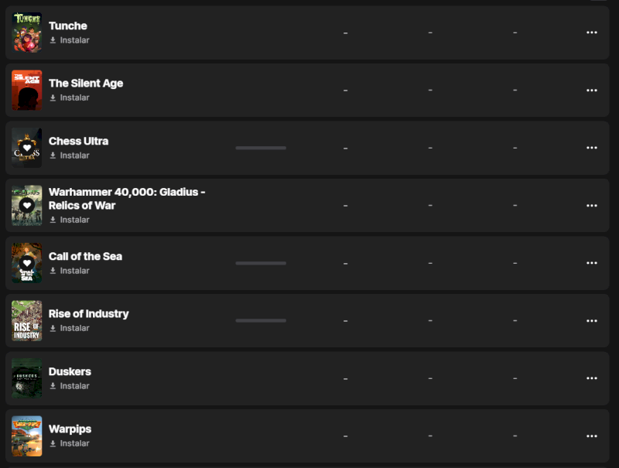This screenshot has height=468, width=619.
Task: Click the ellipsis icon on Chess Ultra row
Action: [x=592, y=148]
